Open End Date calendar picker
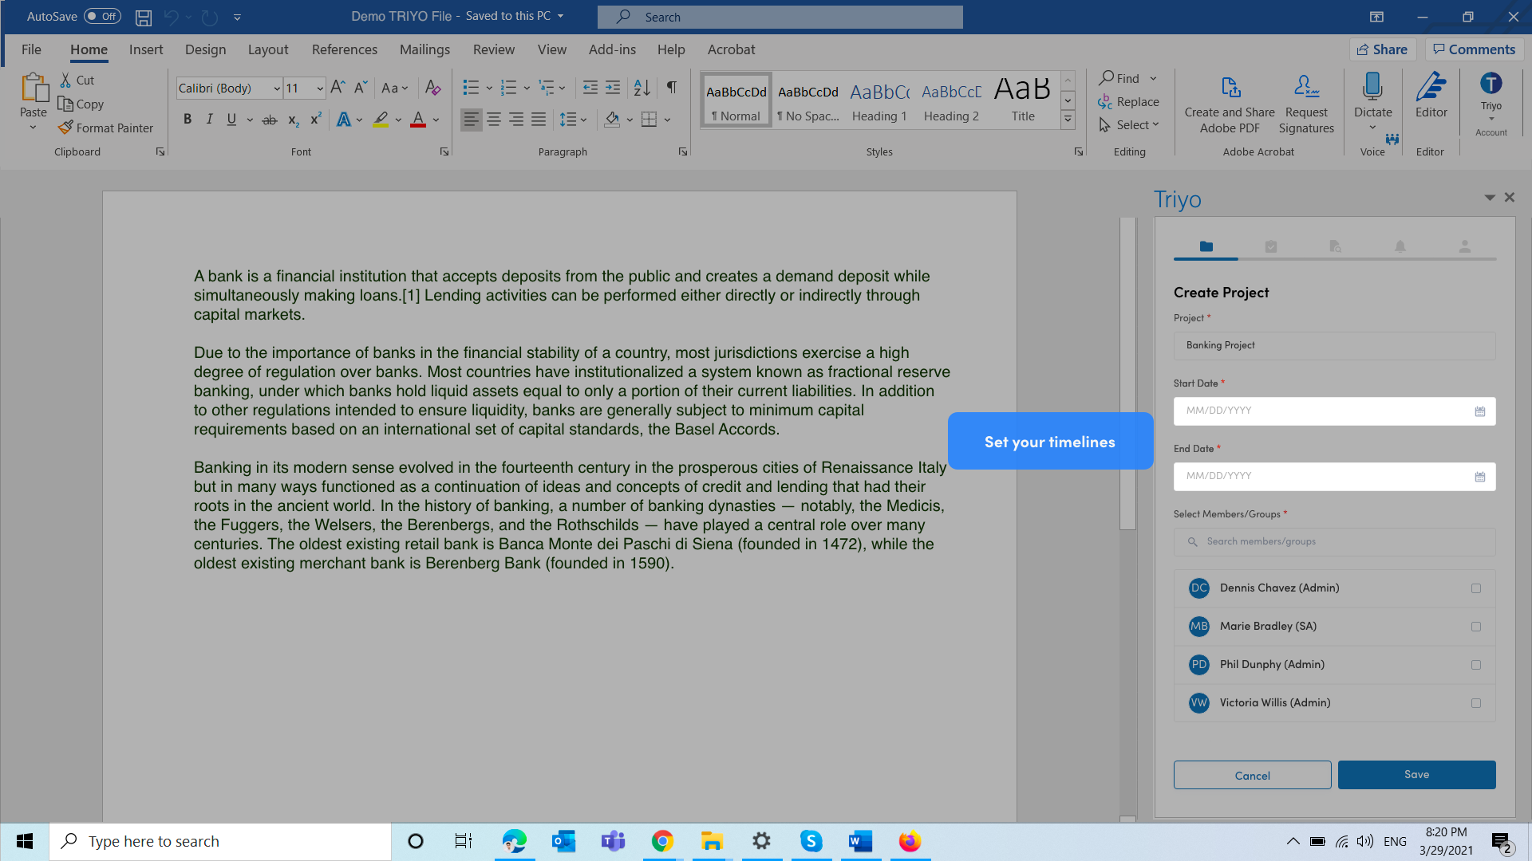Screen dimensions: 1532x861 click(x=1480, y=477)
